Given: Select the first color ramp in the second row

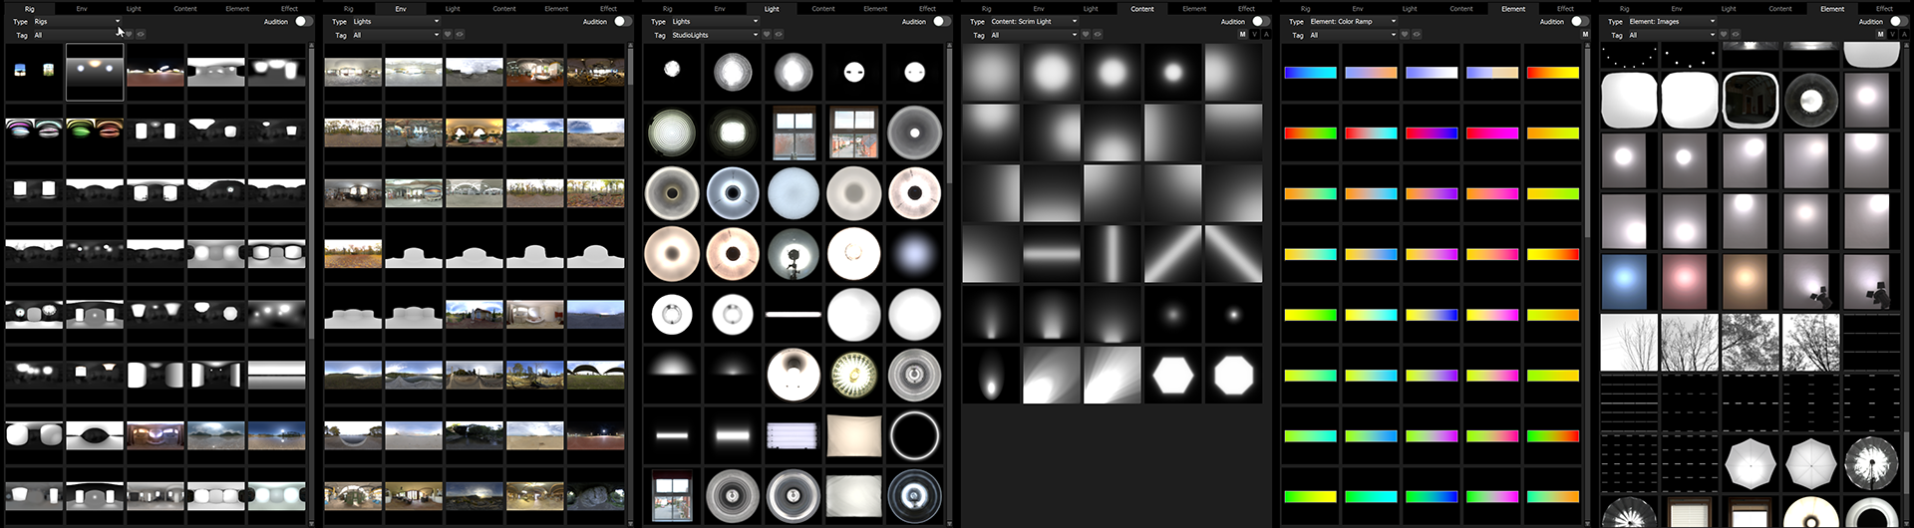Looking at the screenshot, I should click(x=1310, y=133).
